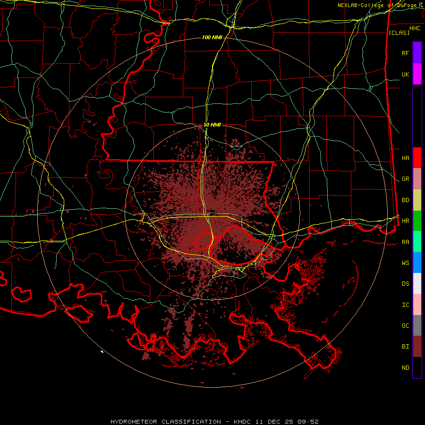The width and height of the screenshot is (425, 425).
Task: Click the BD legend label
Action: (405, 200)
